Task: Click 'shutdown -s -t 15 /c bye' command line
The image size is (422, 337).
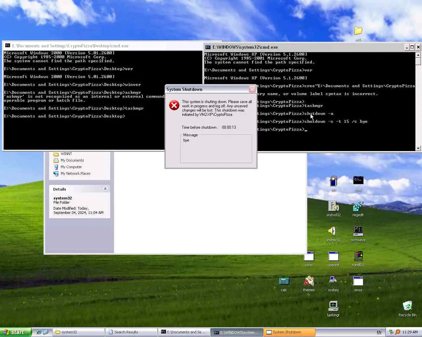Action: [336, 121]
